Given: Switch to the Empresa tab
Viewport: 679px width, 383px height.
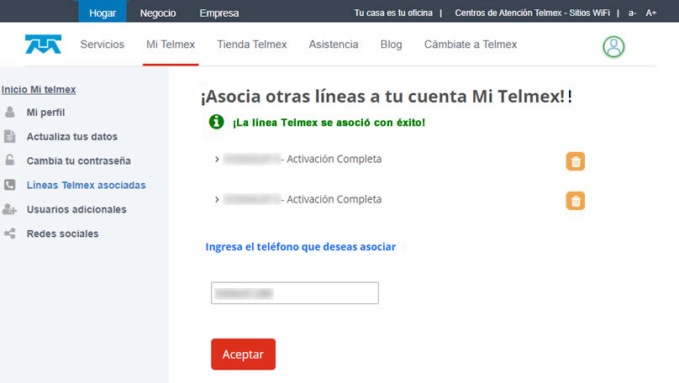Looking at the screenshot, I should pos(219,13).
